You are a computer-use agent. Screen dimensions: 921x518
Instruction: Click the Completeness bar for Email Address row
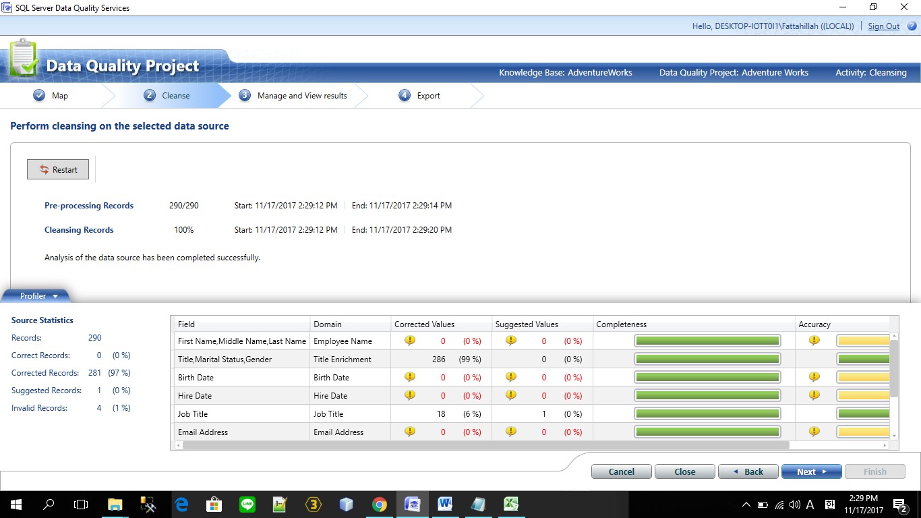coord(707,432)
